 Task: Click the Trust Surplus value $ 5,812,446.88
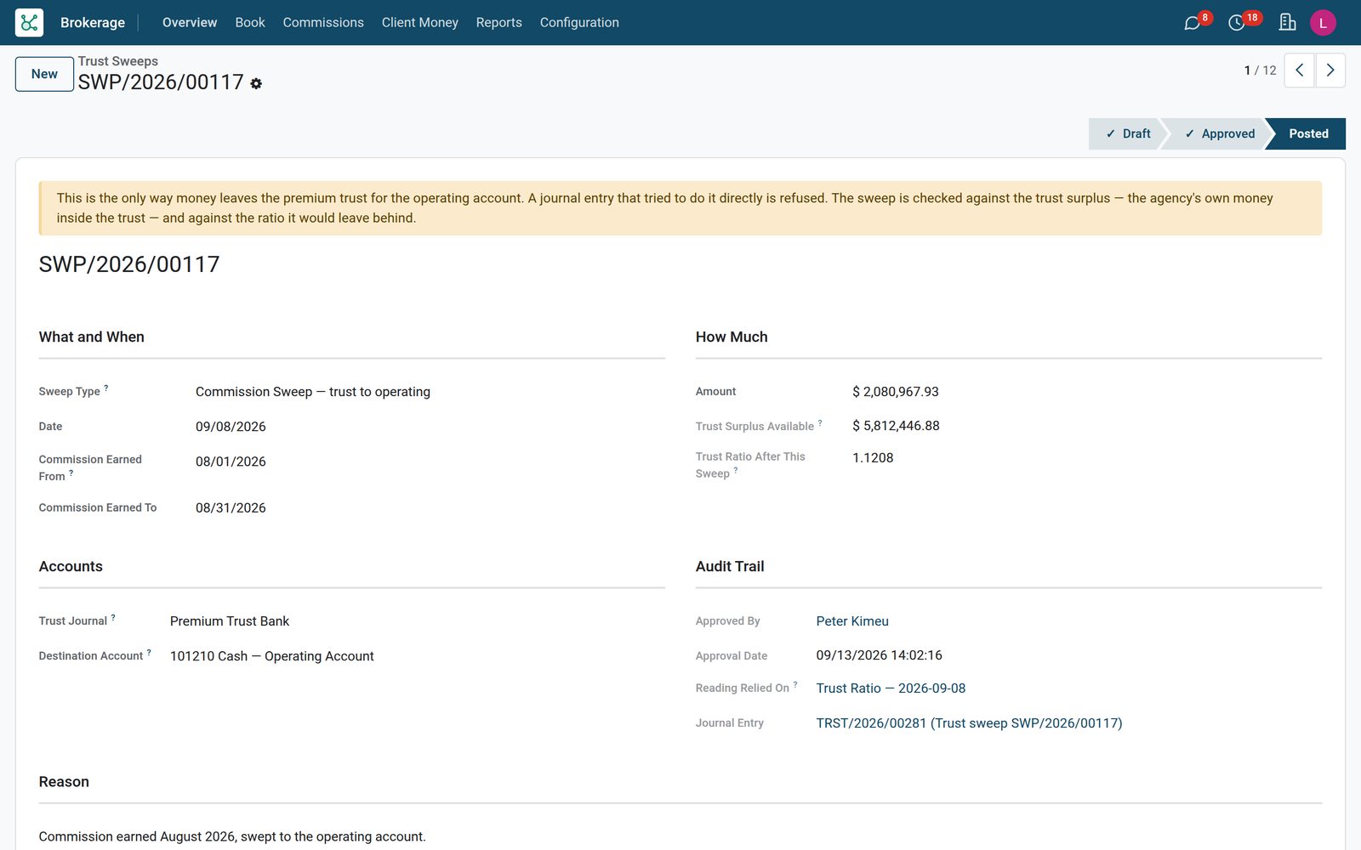pos(896,426)
